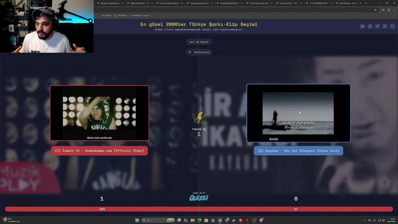Click the Kayahan video thumbnail
Viewport: 398px width, 224px height.
(298, 113)
